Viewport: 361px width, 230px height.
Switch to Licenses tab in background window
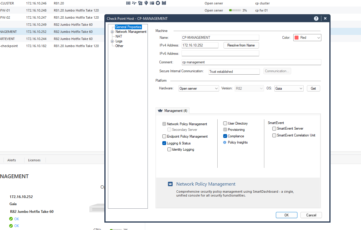click(x=34, y=160)
